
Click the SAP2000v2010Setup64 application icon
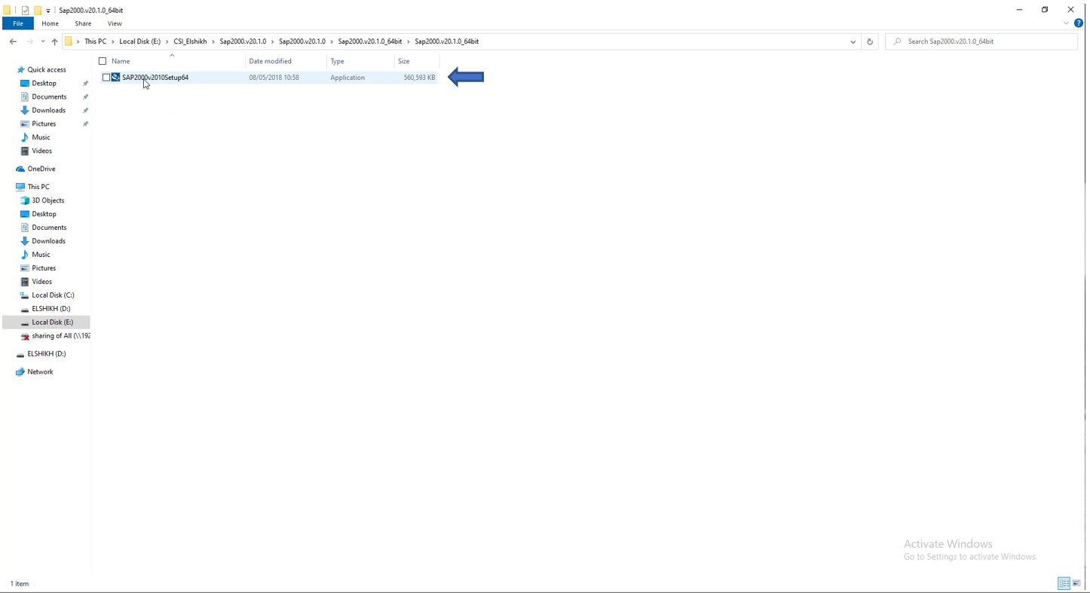[116, 78]
